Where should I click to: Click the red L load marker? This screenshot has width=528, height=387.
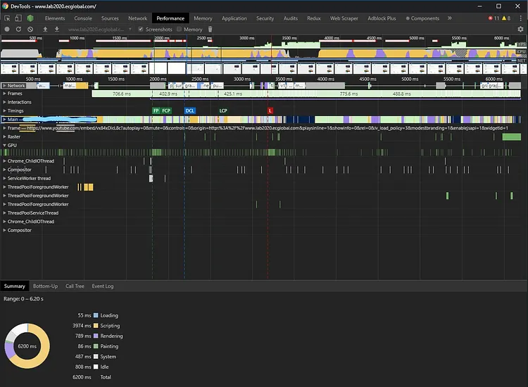[270, 110]
